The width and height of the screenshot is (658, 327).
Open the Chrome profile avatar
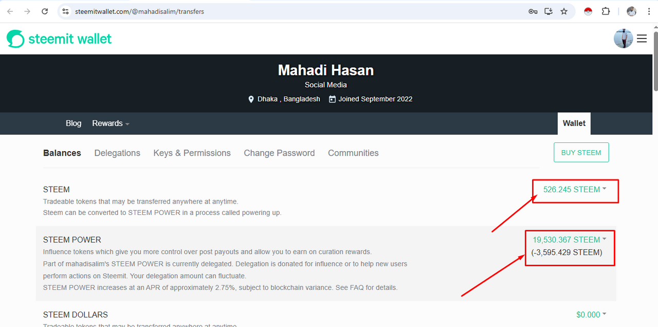632,11
